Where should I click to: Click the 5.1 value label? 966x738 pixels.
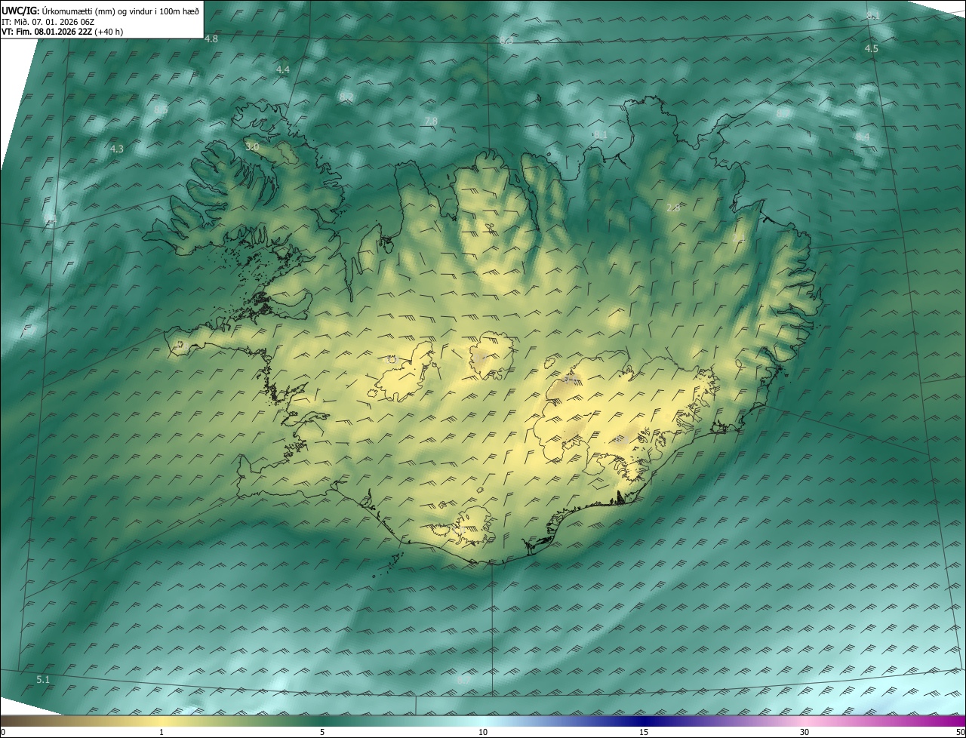click(43, 680)
